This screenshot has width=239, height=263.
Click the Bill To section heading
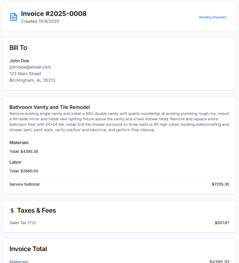pyautogui.click(x=18, y=48)
